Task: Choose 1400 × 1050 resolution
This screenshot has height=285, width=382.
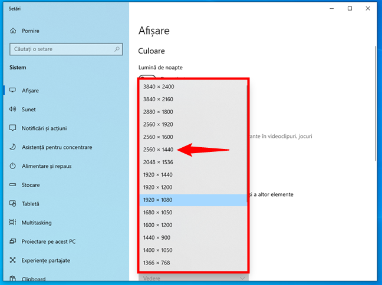Action: [193, 250]
